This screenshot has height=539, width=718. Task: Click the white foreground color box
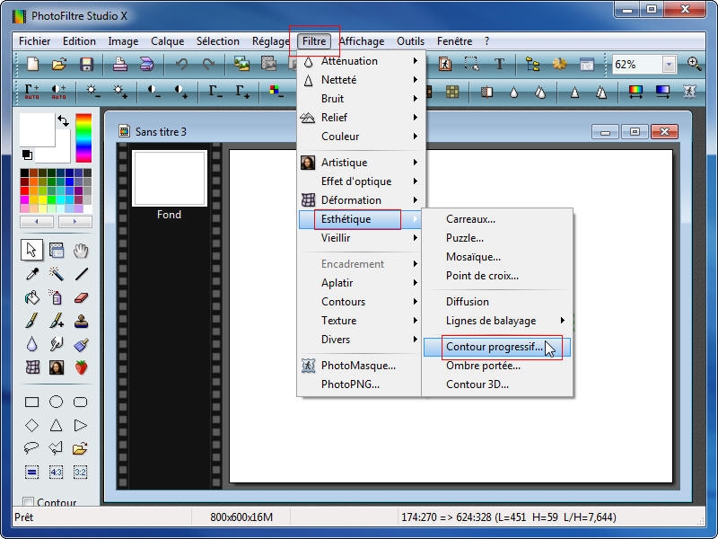[x=37, y=130]
